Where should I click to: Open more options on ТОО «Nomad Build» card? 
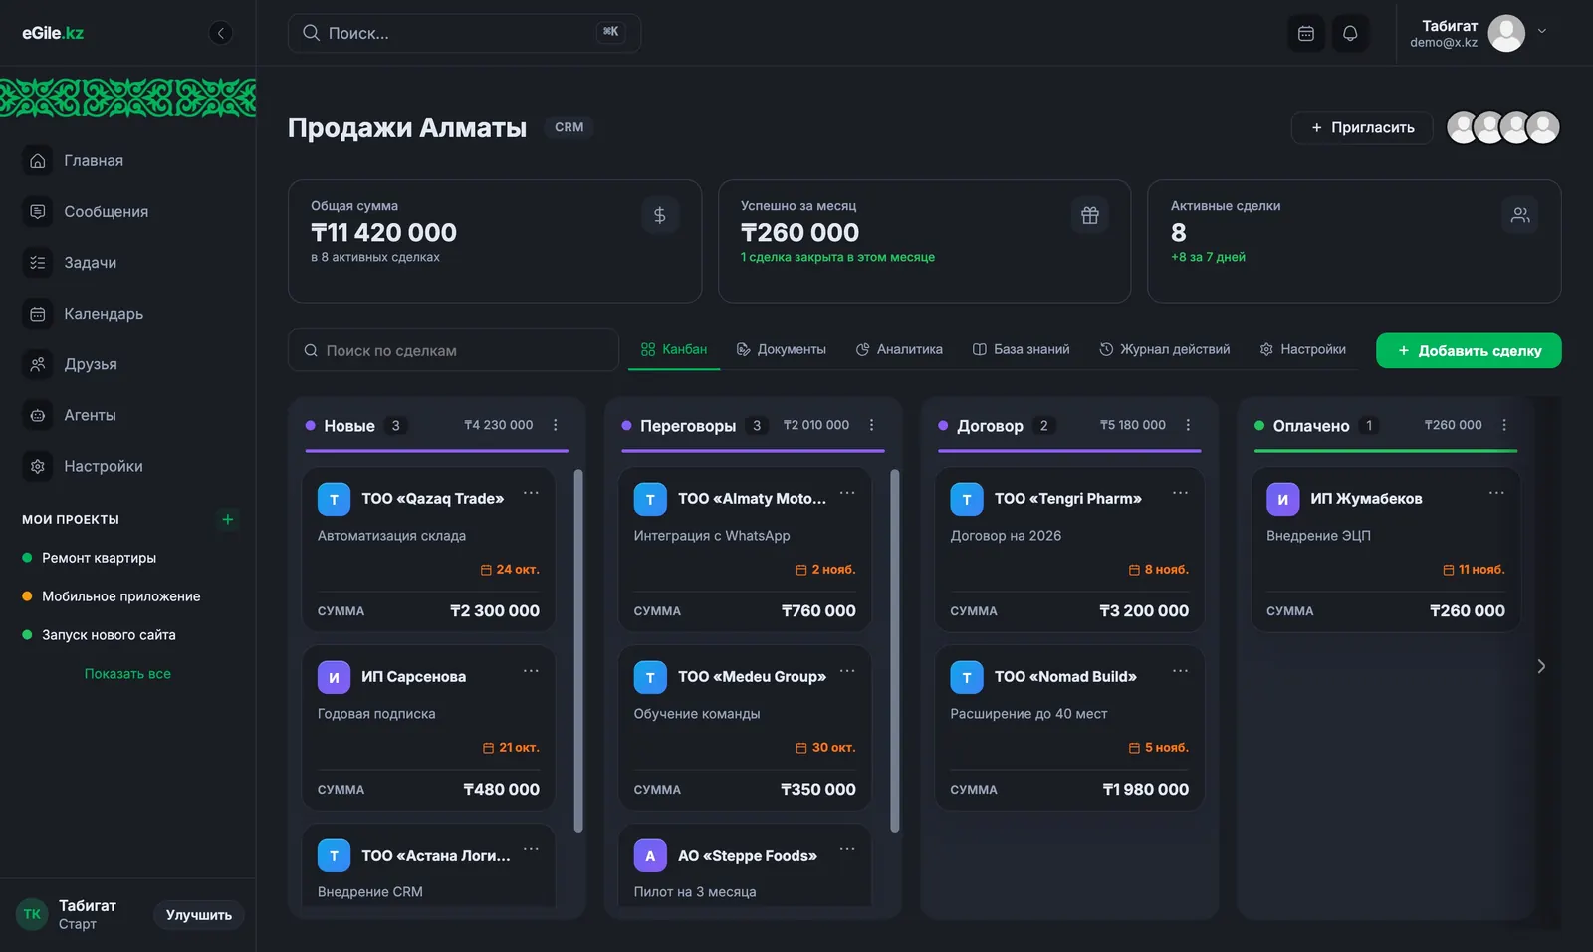1180,671
